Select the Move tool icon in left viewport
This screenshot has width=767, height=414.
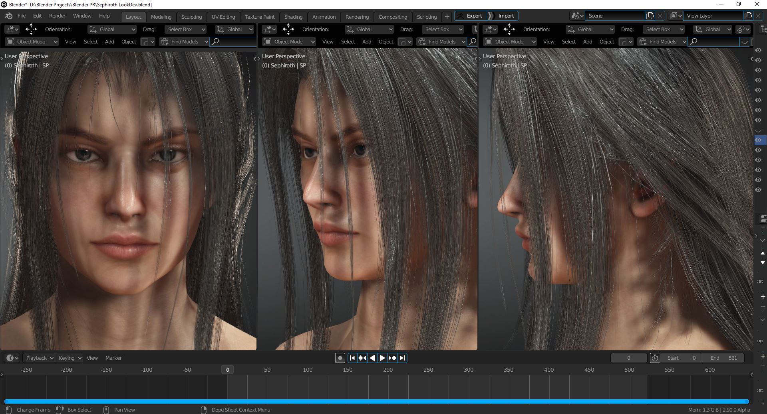pos(31,29)
